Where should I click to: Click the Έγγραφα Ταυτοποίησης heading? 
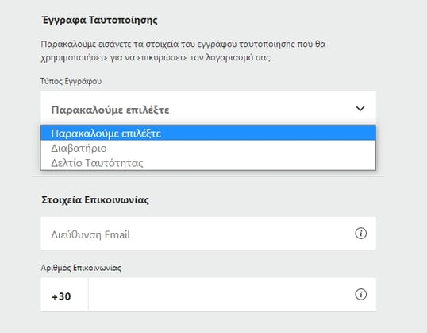pos(100,20)
